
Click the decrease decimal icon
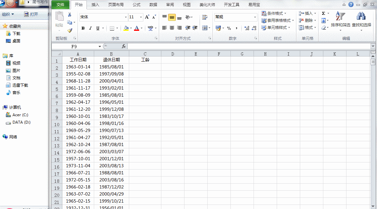[x=254, y=28]
